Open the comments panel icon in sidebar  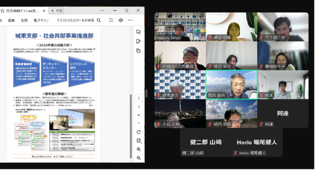(x=138, y=32)
